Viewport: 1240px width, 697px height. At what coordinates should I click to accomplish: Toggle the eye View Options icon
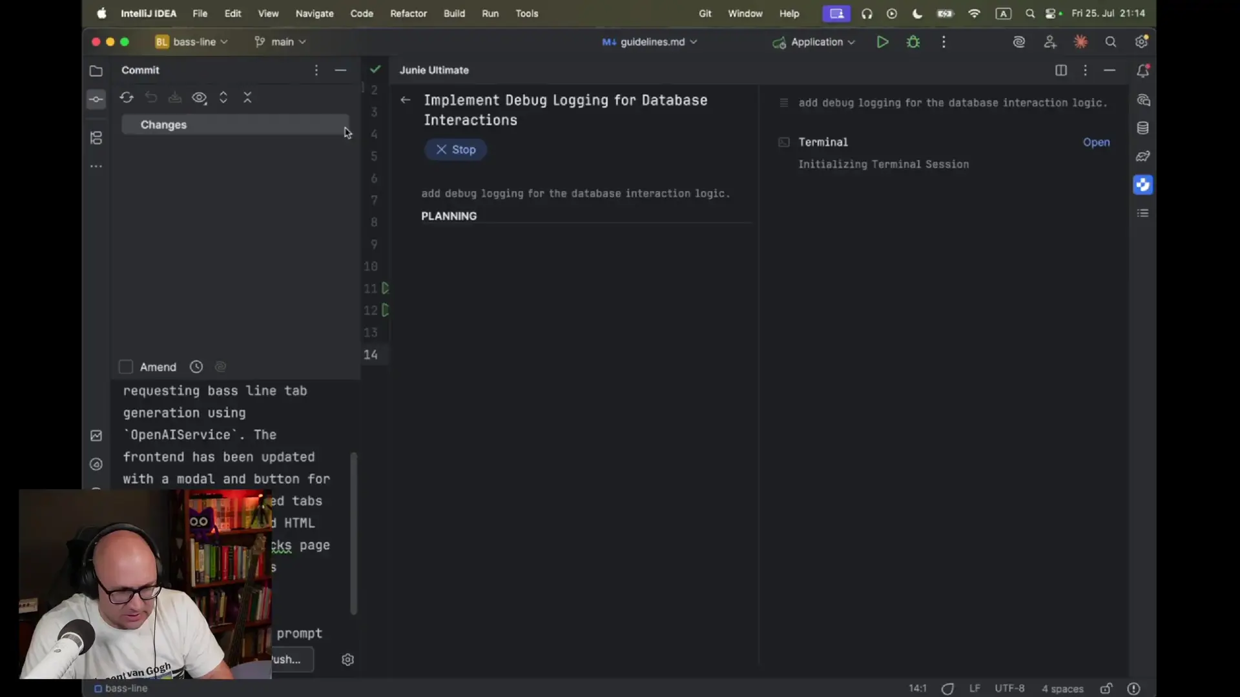tap(200, 97)
